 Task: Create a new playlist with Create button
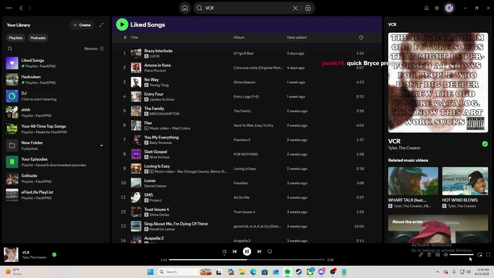[82, 25]
